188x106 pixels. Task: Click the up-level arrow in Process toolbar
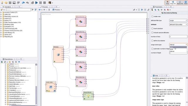[x=49, y=10]
